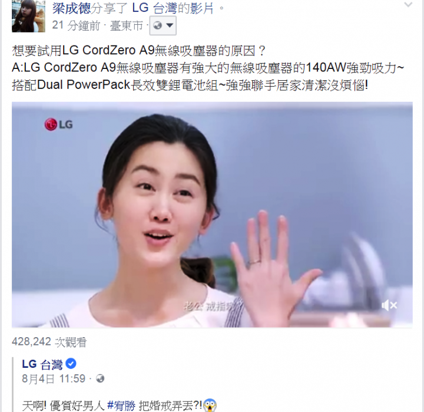
Task: Play the LG shared video
Action: (x=212, y=215)
